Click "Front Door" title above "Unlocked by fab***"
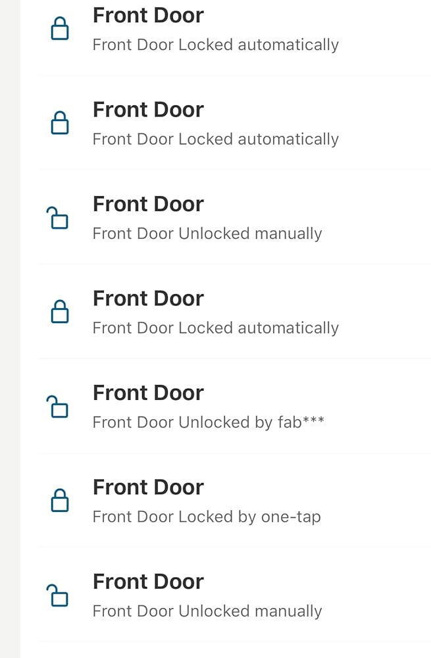 coord(148,393)
